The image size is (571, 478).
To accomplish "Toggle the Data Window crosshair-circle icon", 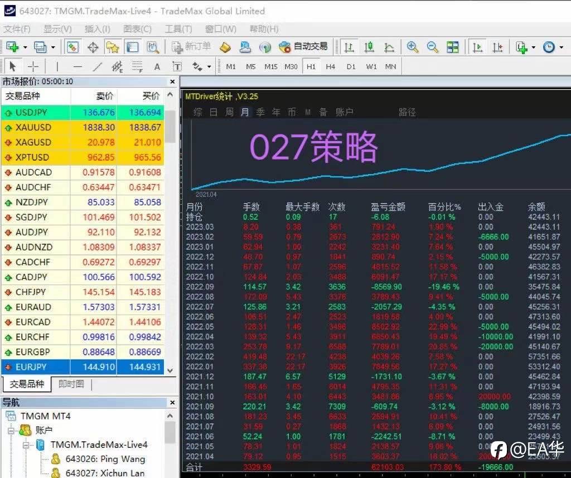I will tap(93, 47).
